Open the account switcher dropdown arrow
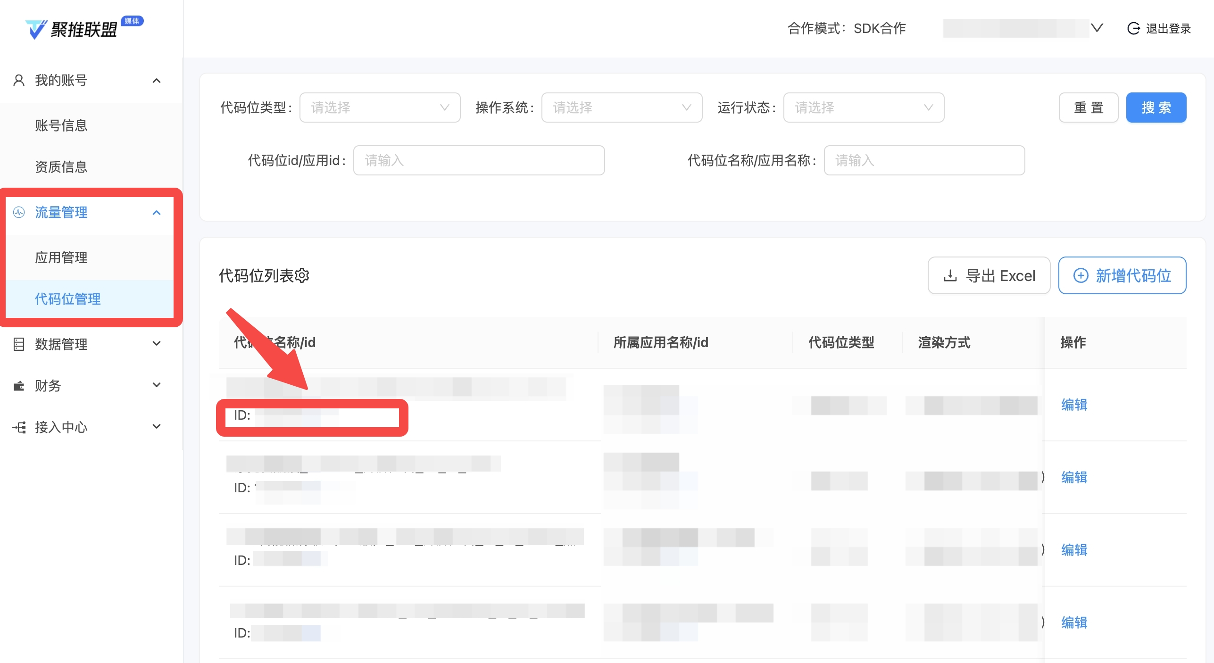 click(1097, 28)
